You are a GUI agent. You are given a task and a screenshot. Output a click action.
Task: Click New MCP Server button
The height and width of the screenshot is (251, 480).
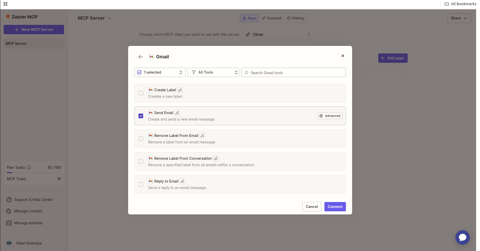(x=34, y=30)
